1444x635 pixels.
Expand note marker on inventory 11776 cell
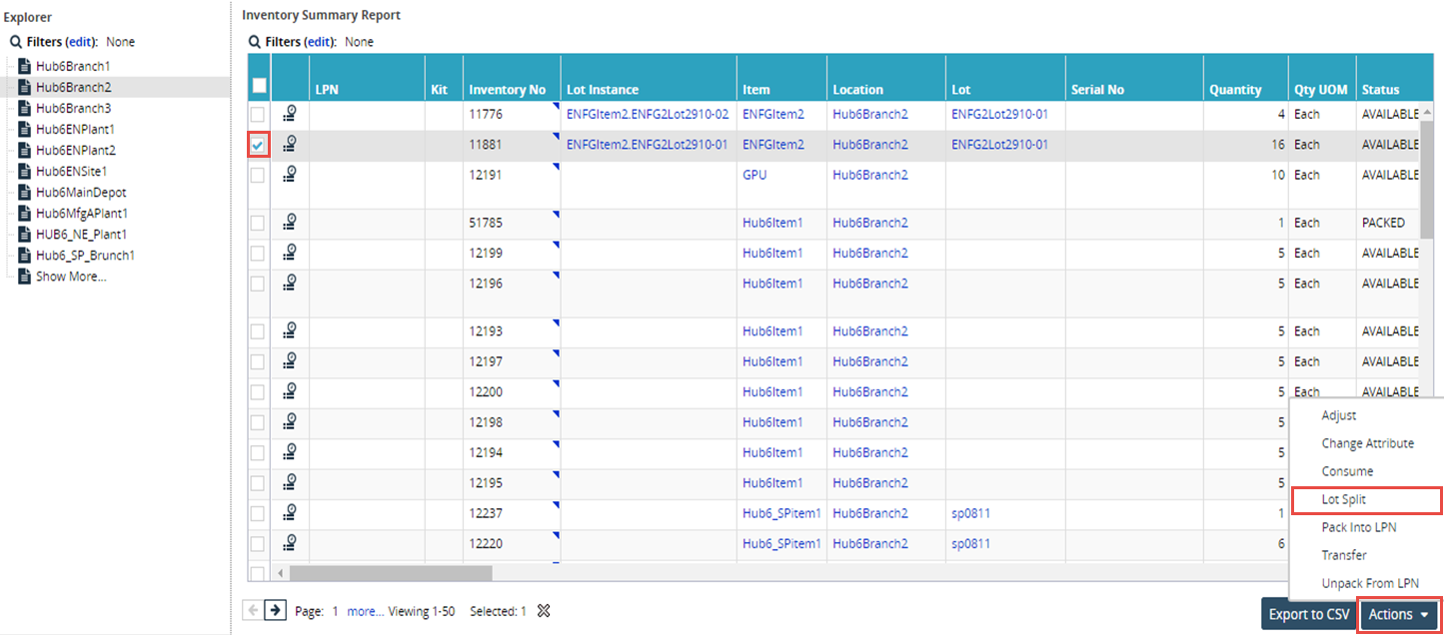coord(556,105)
